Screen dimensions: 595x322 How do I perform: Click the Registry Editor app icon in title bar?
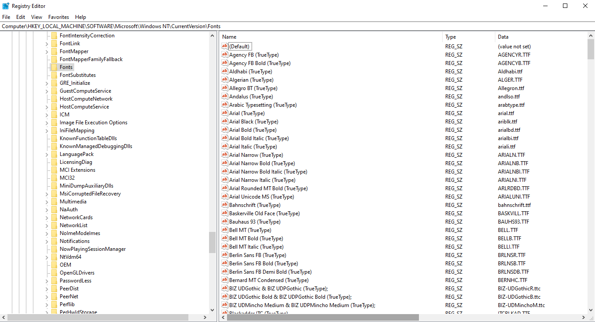pos(6,6)
